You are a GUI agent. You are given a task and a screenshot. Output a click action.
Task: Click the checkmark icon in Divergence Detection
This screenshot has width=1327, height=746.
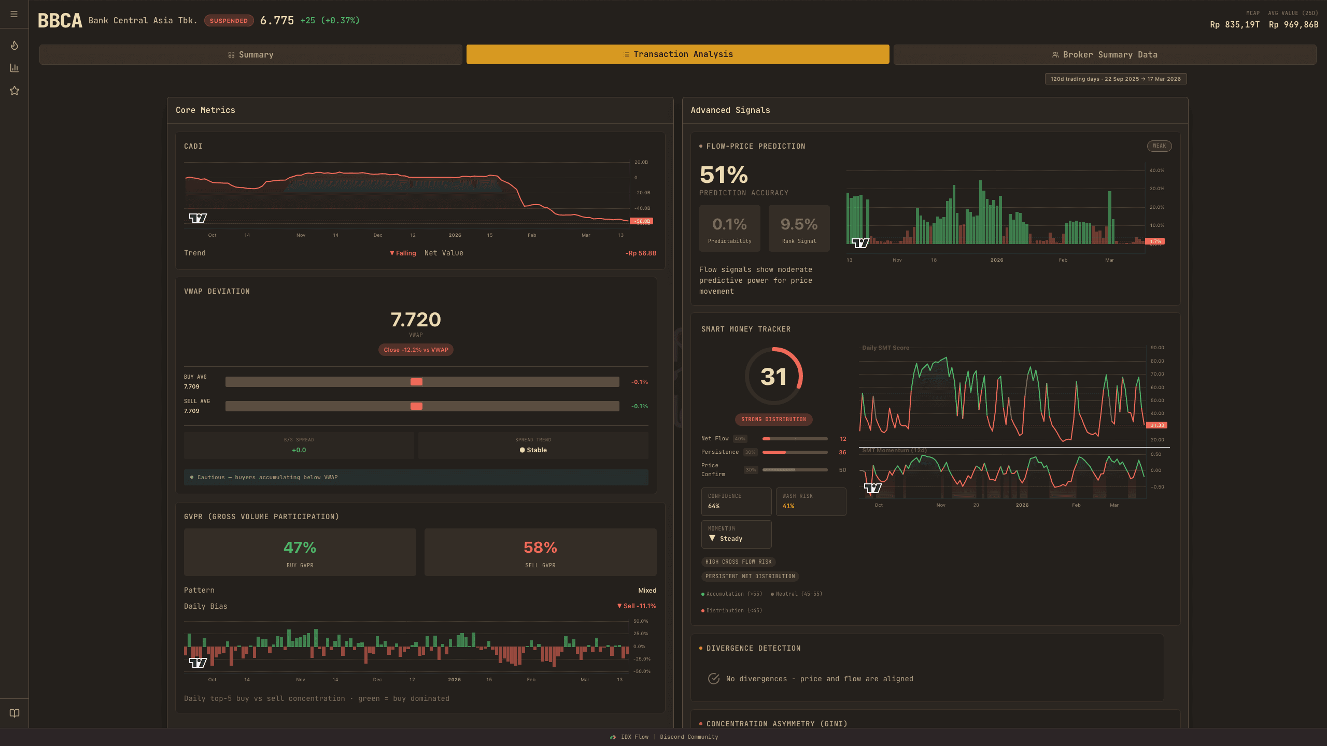714,679
